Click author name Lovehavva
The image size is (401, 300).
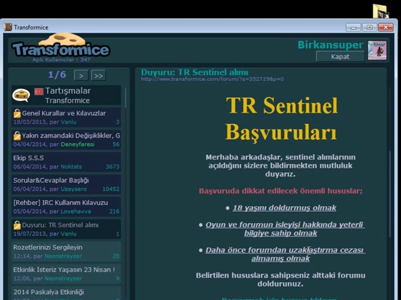click(x=76, y=211)
